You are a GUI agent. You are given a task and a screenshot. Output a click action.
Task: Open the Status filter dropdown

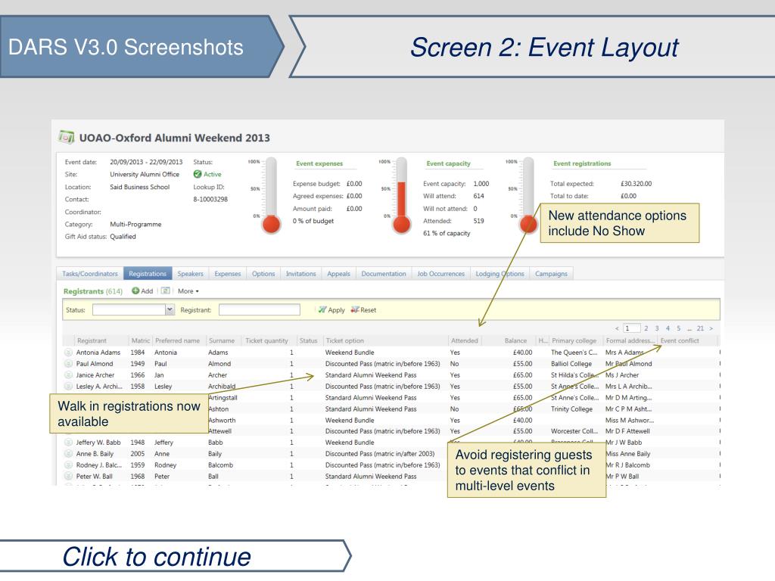tap(170, 309)
